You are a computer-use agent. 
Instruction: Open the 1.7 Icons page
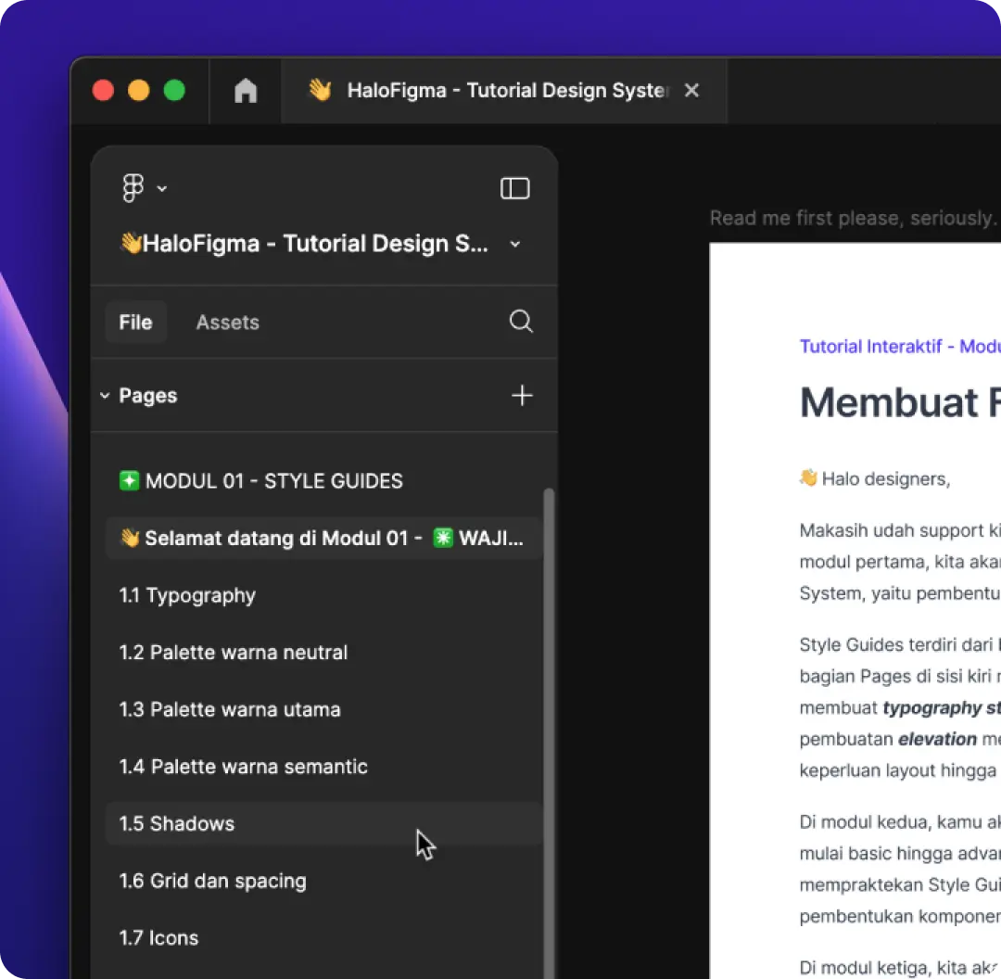click(x=324, y=937)
